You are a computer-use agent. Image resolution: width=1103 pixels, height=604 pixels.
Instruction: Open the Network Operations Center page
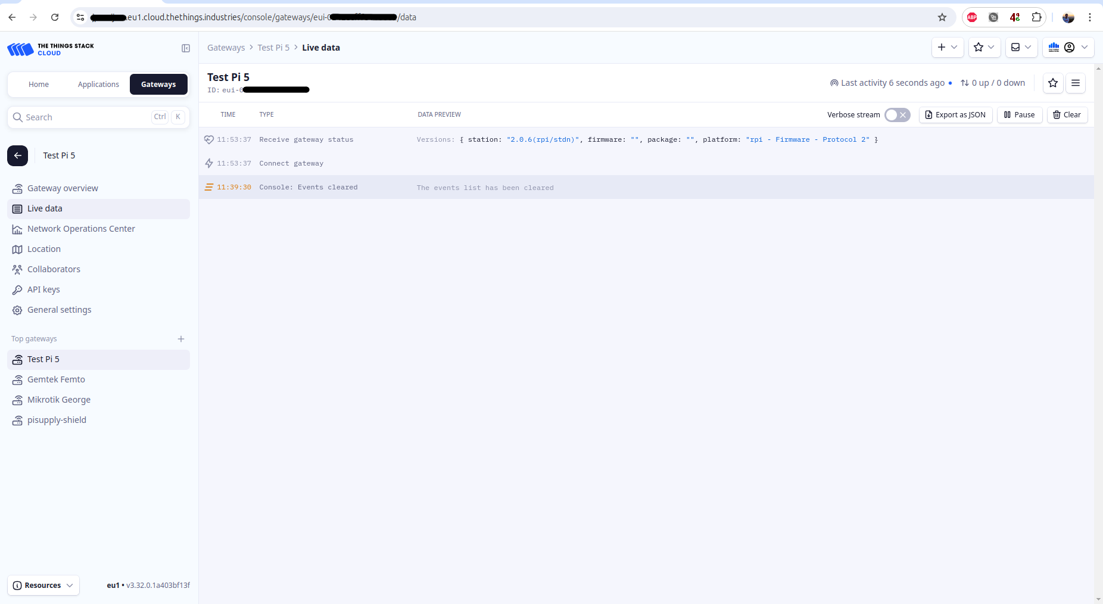click(81, 229)
